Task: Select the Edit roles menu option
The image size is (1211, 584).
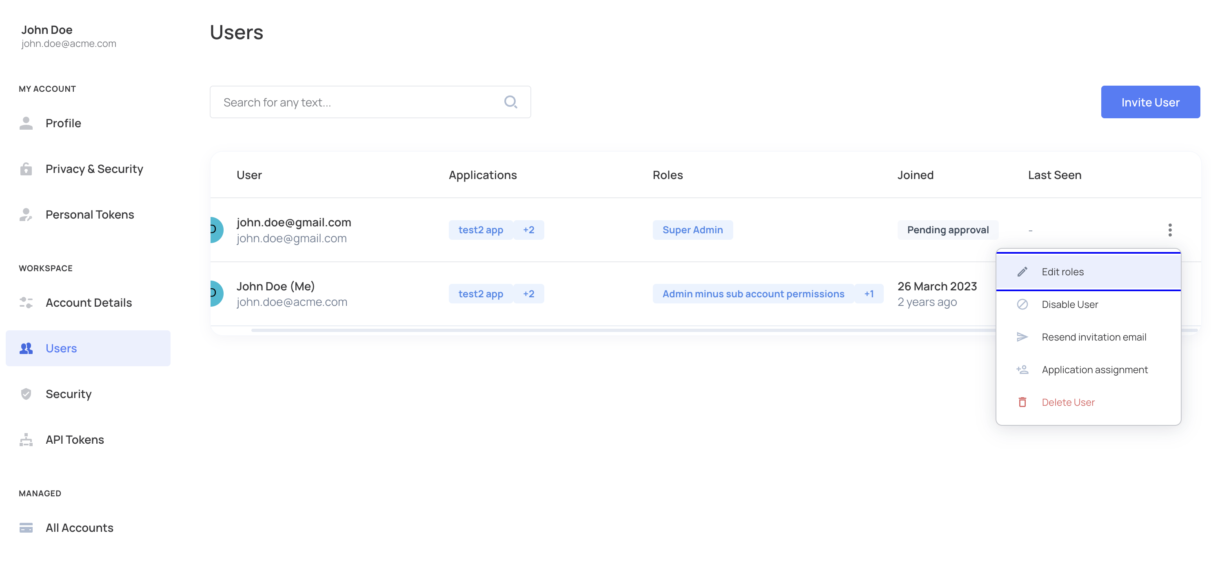Action: tap(1062, 272)
